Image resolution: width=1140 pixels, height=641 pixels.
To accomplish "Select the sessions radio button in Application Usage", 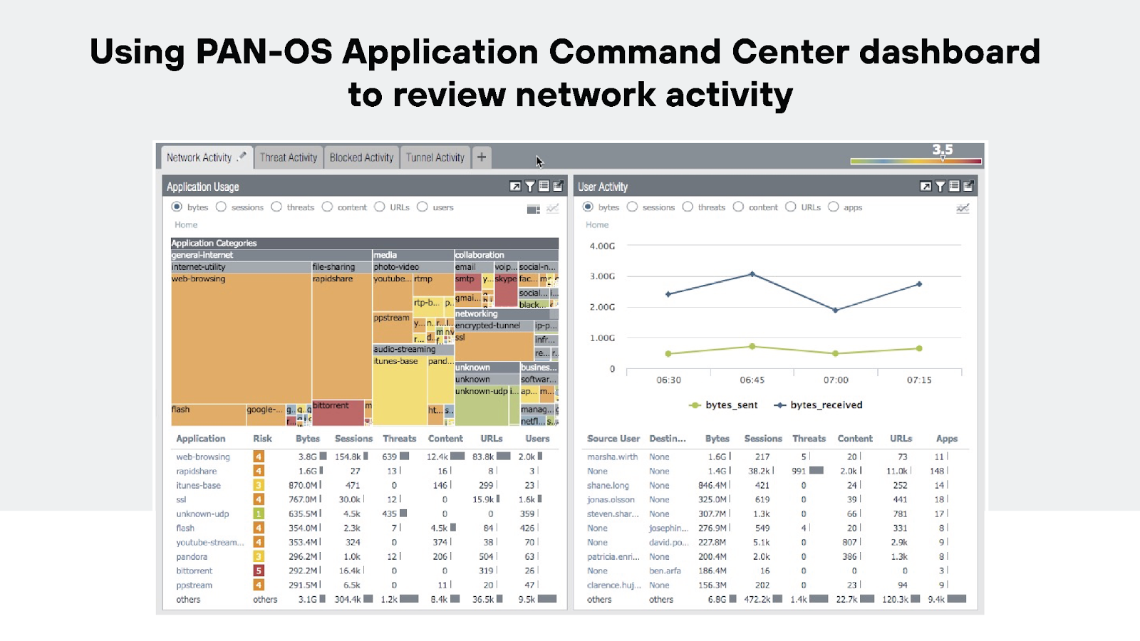I will tap(222, 207).
